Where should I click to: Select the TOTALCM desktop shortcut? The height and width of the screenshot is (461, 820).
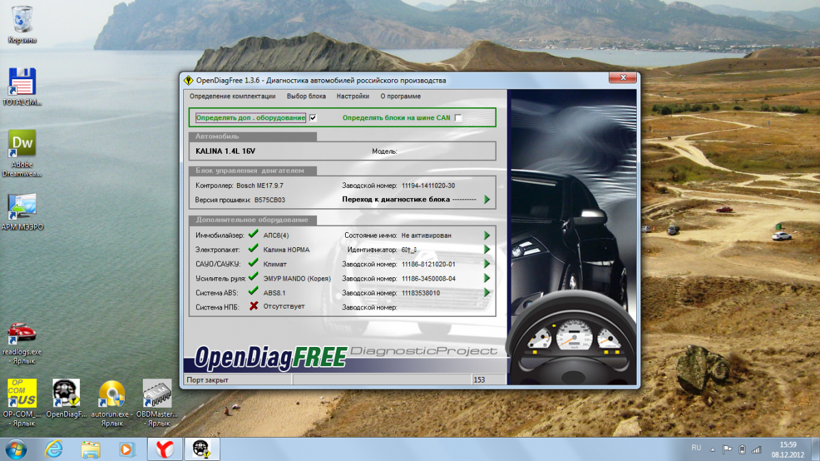click(x=22, y=87)
